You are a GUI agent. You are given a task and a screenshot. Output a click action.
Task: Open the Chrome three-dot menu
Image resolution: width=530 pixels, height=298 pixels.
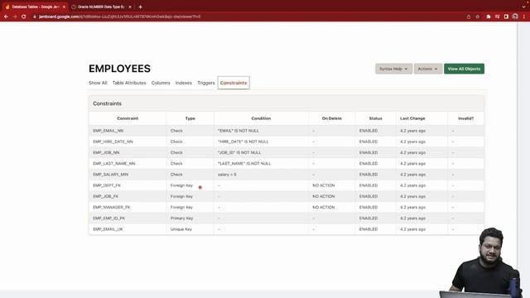pyautogui.click(x=524, y=17)
